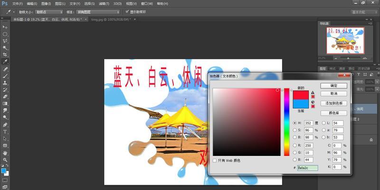Select the Eraser tool
The image size is (380, 190).
pos(5,96)
